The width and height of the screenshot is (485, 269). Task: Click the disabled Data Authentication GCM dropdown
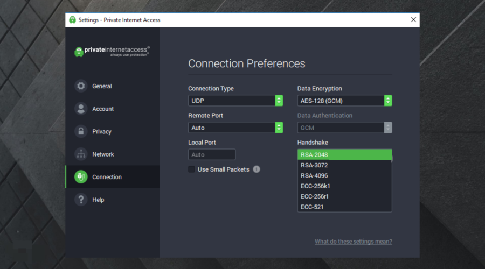[344, 128]
